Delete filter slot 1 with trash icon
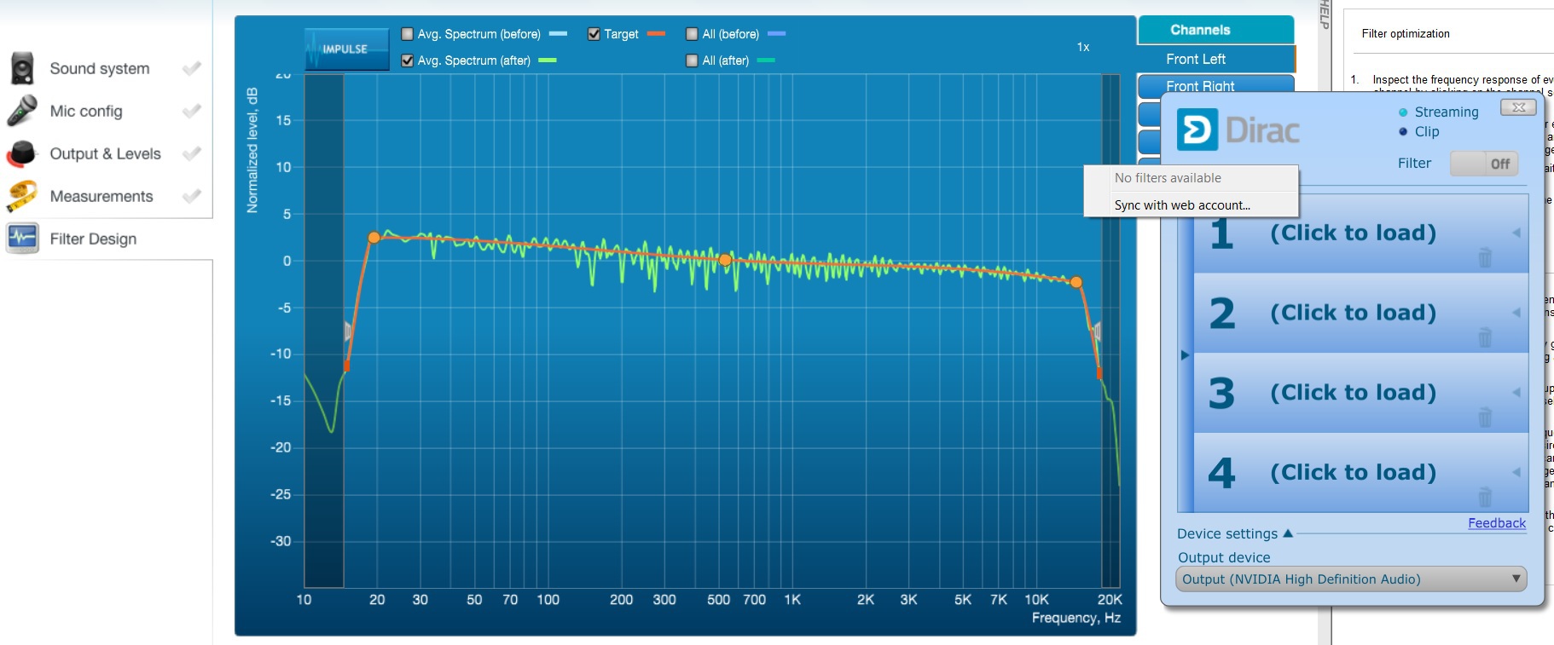This screenshot has width=1554, height=645. [x=1484, y=257]
